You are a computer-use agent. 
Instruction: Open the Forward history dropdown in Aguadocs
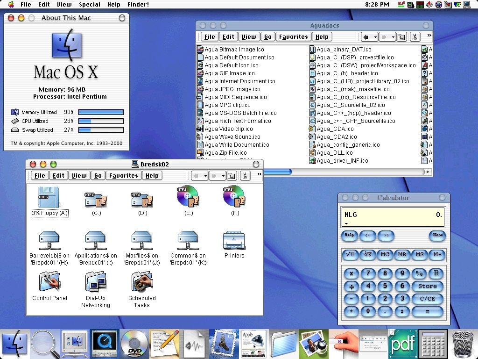coord(393,37)
